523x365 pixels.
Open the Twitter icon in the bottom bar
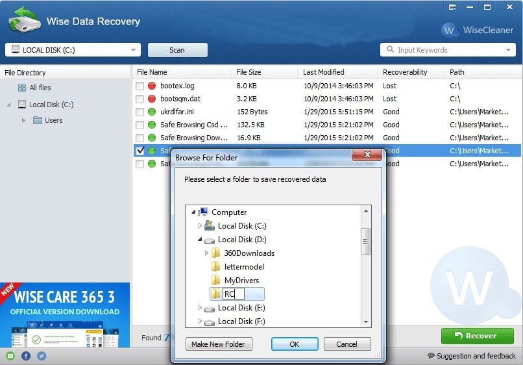pyautogui.click(x=42, y=356)
